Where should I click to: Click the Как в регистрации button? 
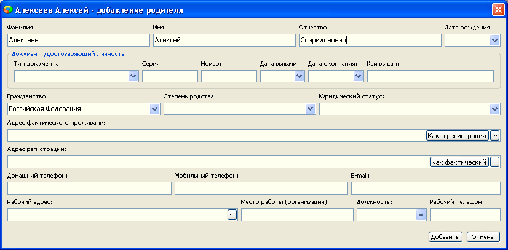(458, 136)
